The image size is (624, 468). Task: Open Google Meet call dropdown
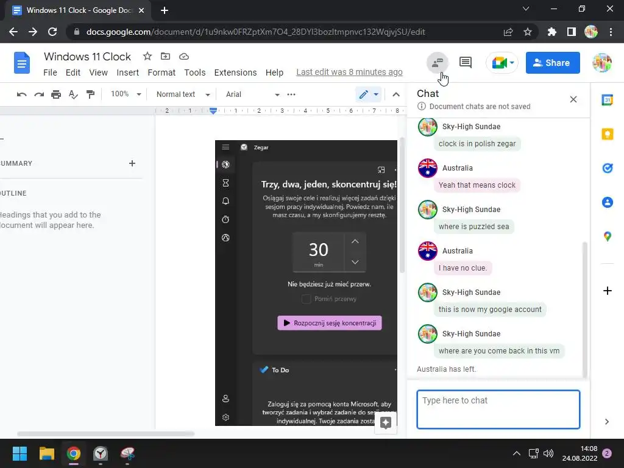(512, 63)
